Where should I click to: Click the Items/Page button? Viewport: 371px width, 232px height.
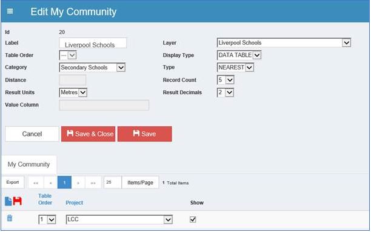pyautogui.click(x=140, y=182)
